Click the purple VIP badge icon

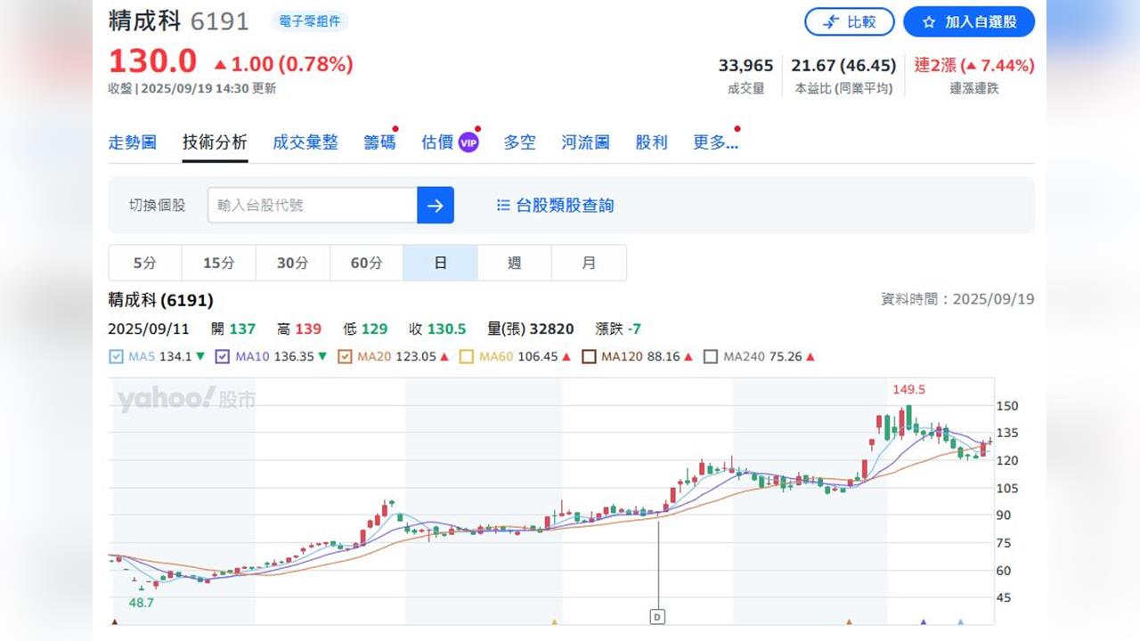pyautogui.click(x=468, y=142)
